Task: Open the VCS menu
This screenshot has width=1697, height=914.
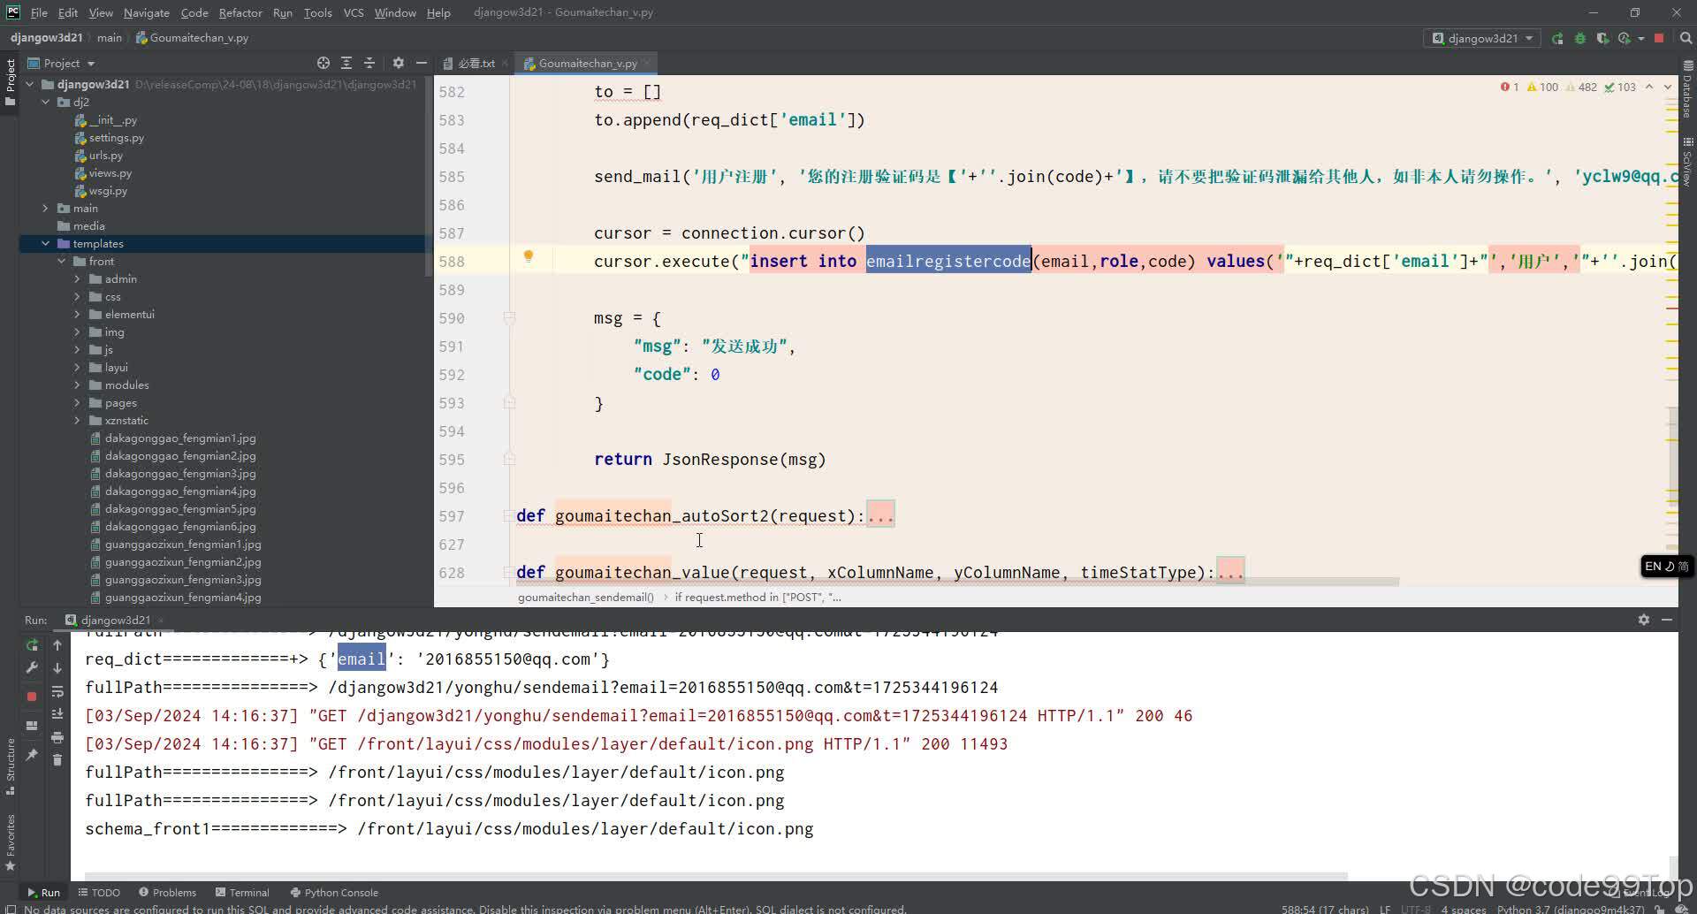Action: [353, 12]
